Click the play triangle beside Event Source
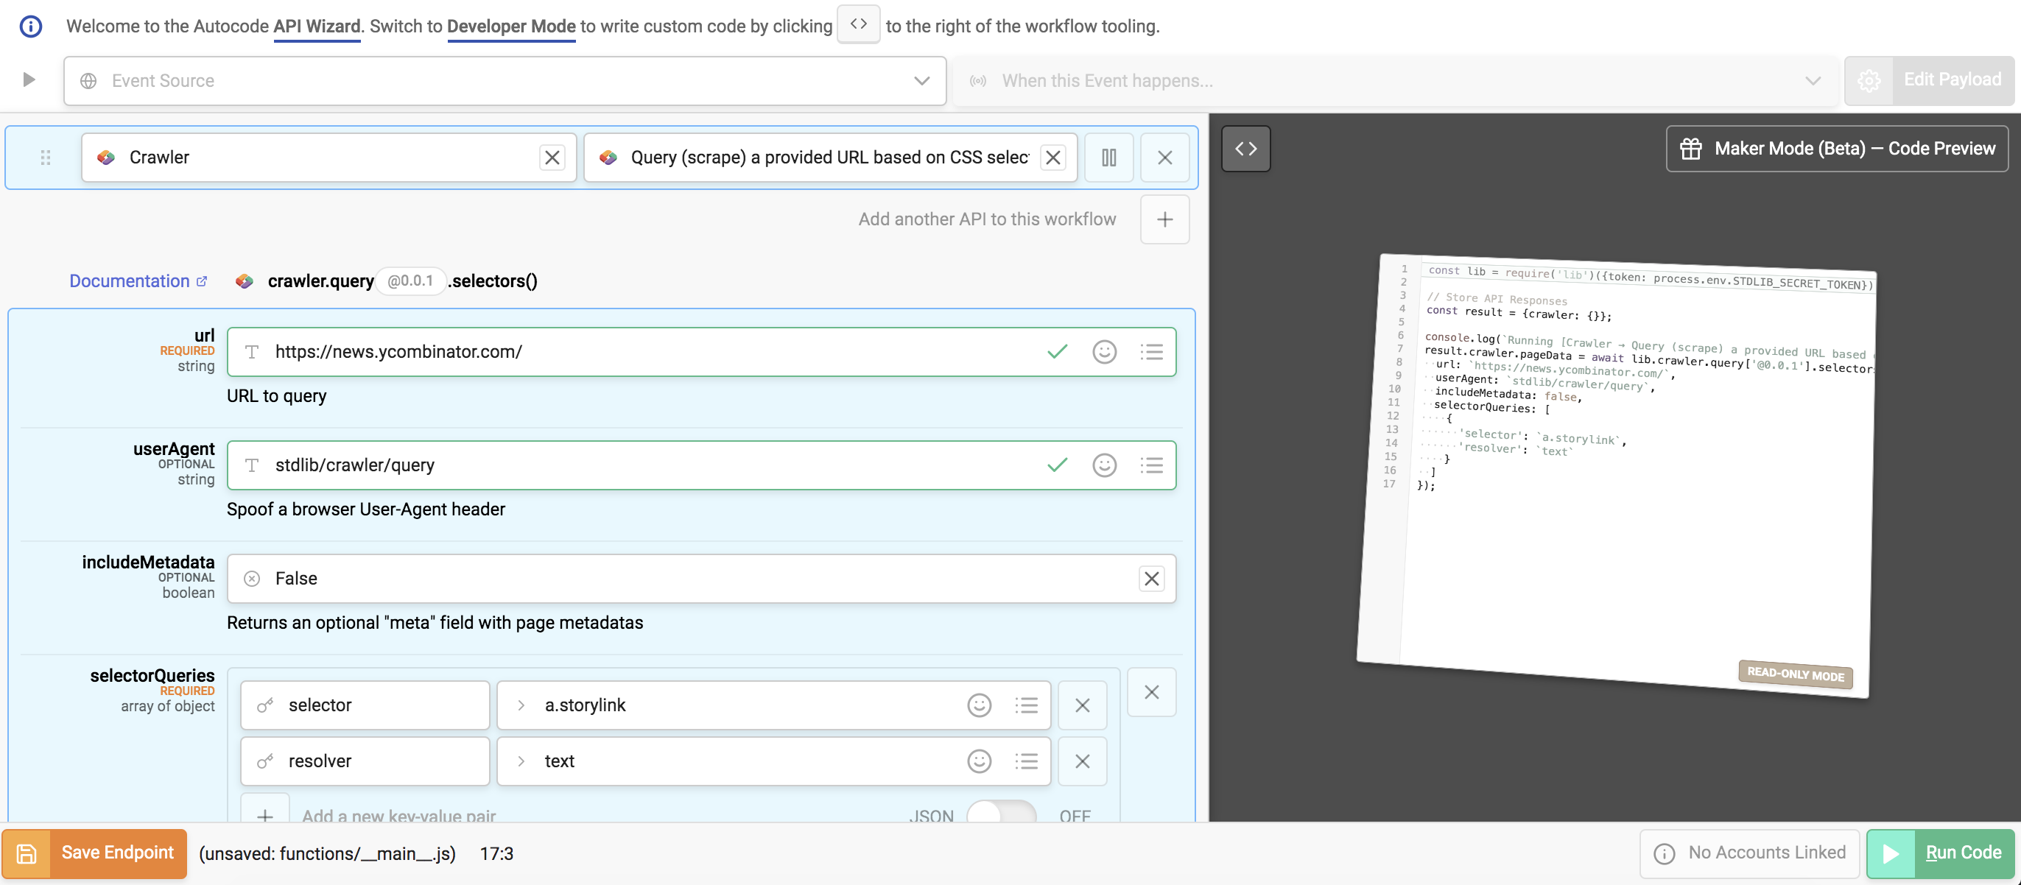Screen dimensions: 2021x885 pos(29,80)
